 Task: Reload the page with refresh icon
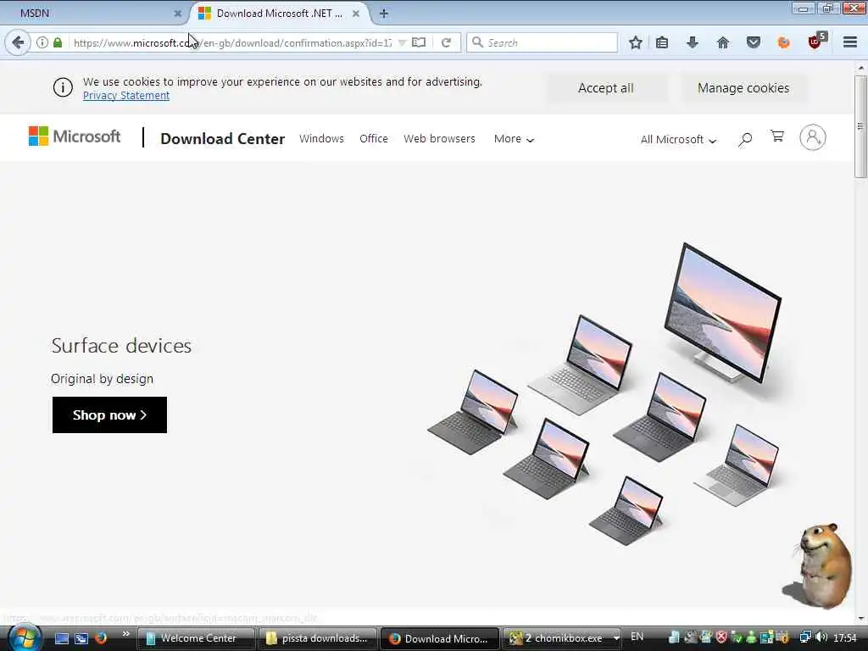[446, 42]
